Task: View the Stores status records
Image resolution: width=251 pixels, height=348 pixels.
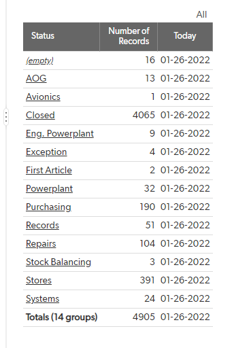Action: 39,281
